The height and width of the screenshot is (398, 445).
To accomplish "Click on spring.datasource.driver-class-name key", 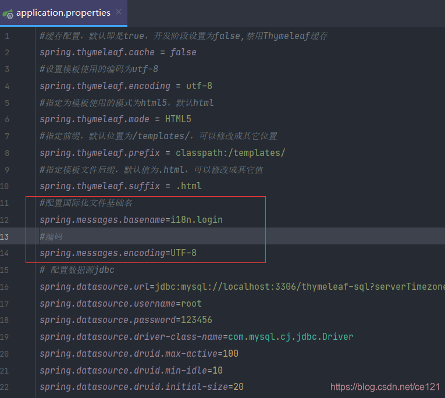I will [131, 337].
